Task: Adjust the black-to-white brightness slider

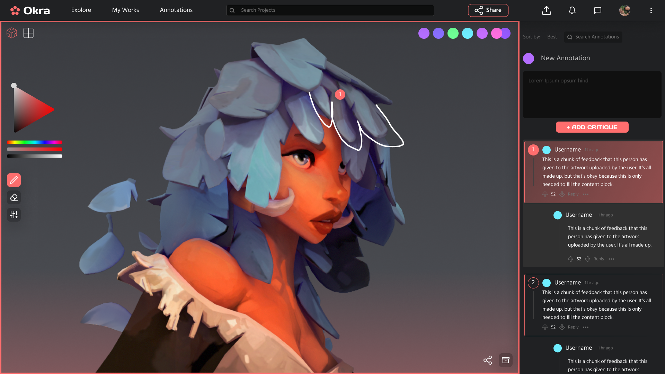Action: click(35, 156)
